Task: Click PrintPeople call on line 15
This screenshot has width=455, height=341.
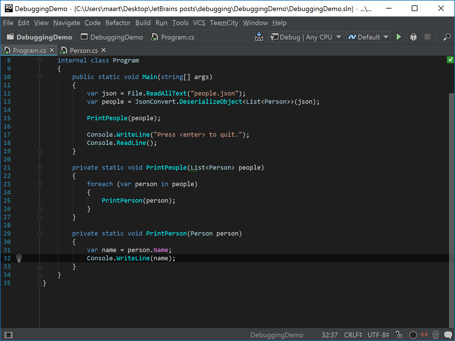Action: (x=107, y=118)
